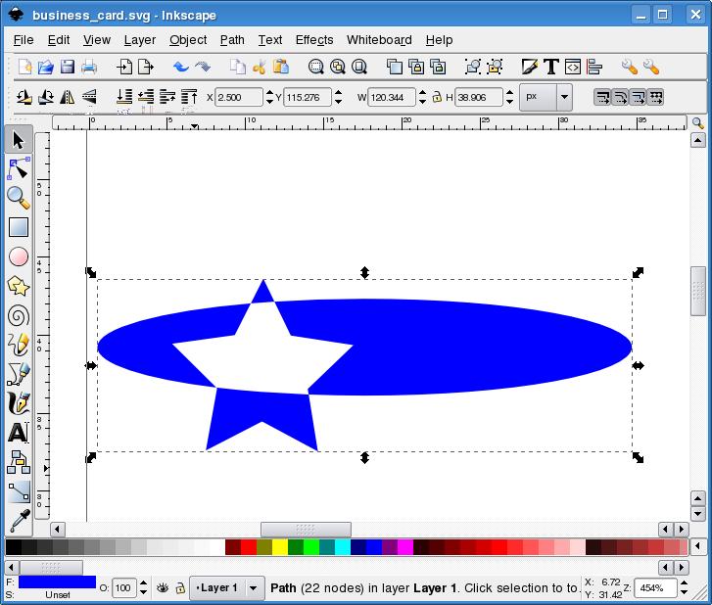Pick the Dropper color picker tool
This screenshot has height=605, width=712.
click(19, 520)
